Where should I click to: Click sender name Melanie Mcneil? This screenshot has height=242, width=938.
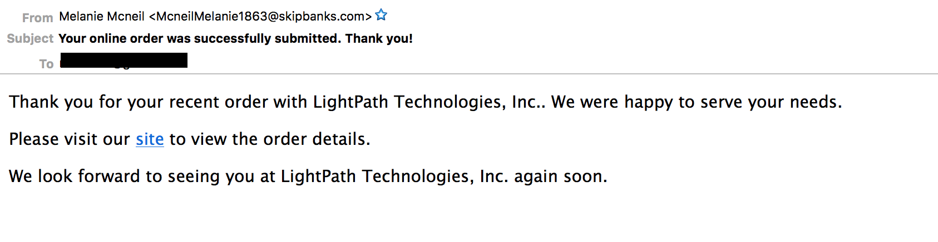[x=102, y=17]
